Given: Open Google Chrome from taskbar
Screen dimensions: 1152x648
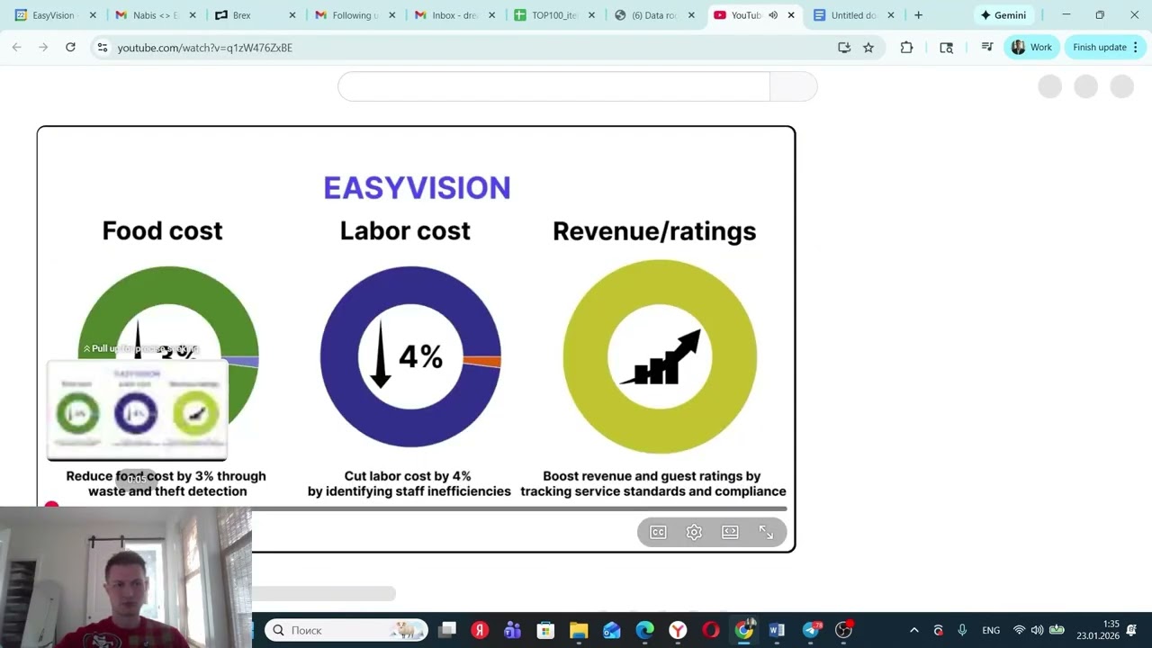Looking at the screenshot, I should [x=744, y=630].
